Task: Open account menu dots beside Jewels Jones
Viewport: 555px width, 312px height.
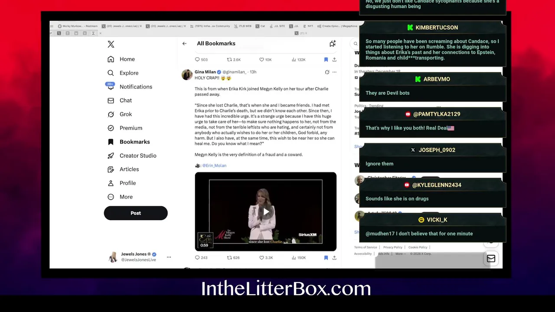Action: pyautogui.click(x=169, y=257)
